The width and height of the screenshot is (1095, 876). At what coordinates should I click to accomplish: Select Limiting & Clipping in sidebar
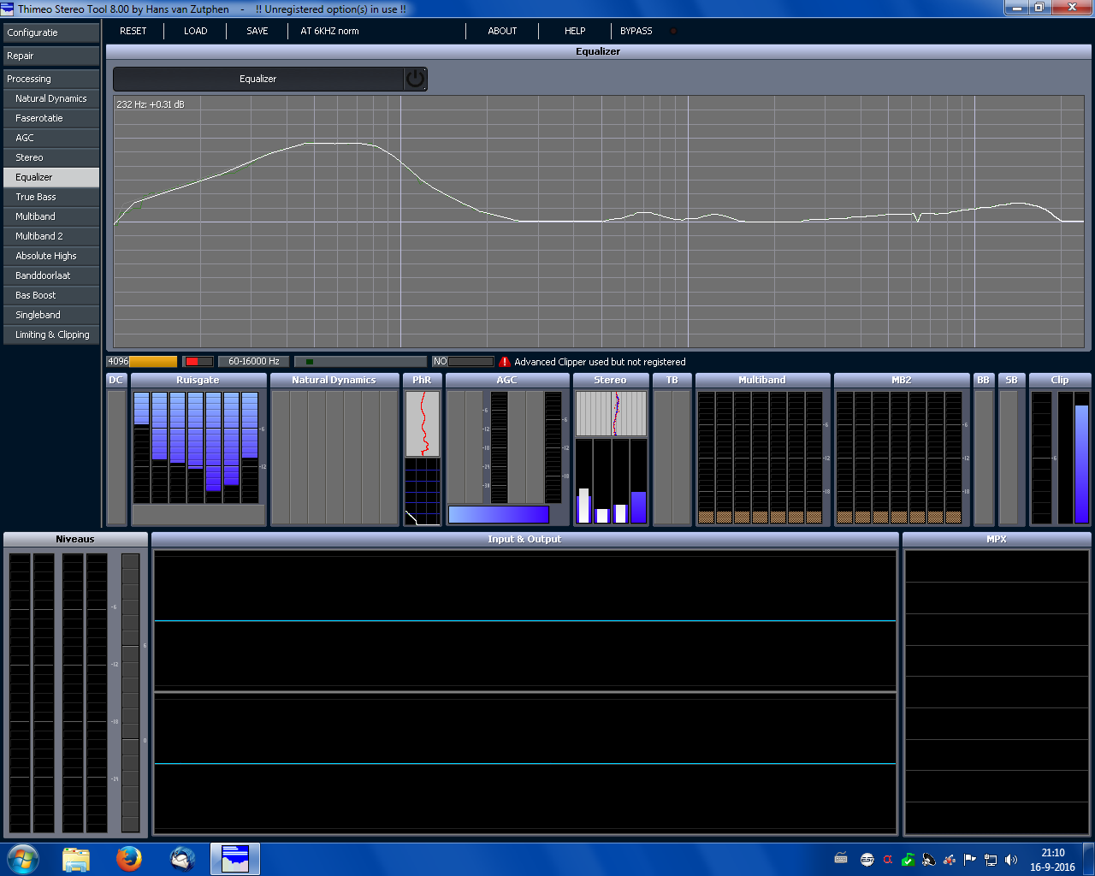[x=51, y=334]
